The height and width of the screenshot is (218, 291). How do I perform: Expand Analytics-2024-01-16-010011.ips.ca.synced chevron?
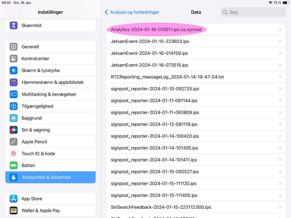(x=280, y=30)
